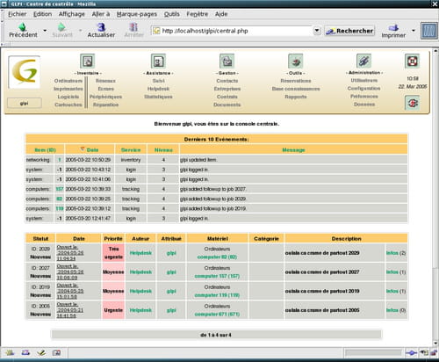
Task: Open the Configuration link
Action: [363, 88]
